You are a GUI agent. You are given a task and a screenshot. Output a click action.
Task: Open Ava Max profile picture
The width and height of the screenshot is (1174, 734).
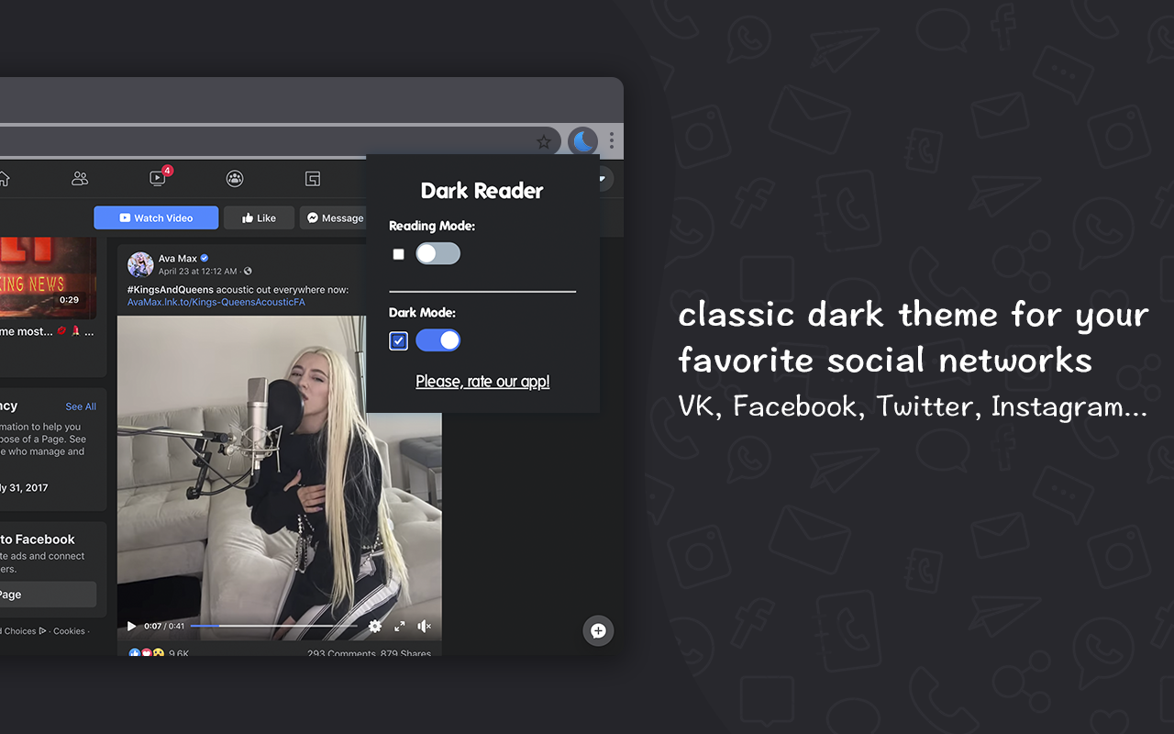point(140,264)
